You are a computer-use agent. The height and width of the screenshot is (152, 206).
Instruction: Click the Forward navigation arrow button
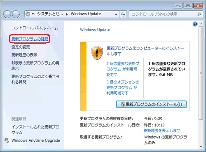tap(16, 14)
